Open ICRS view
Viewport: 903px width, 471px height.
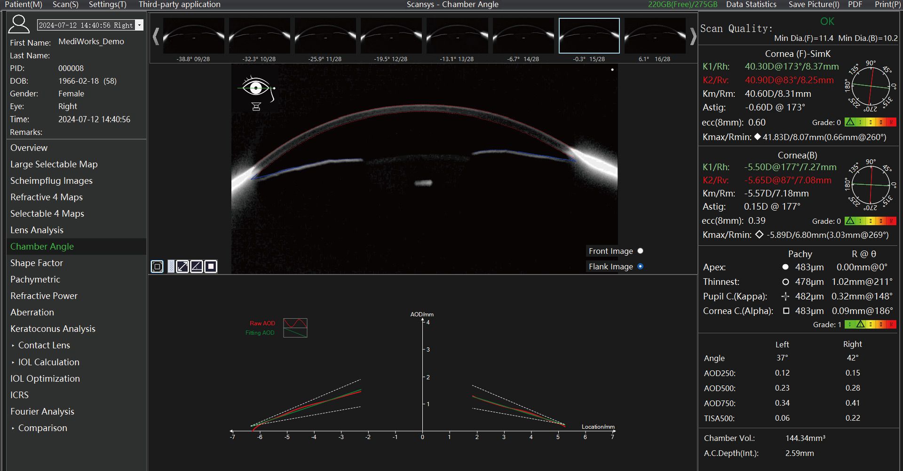click(x=76, y=395)
